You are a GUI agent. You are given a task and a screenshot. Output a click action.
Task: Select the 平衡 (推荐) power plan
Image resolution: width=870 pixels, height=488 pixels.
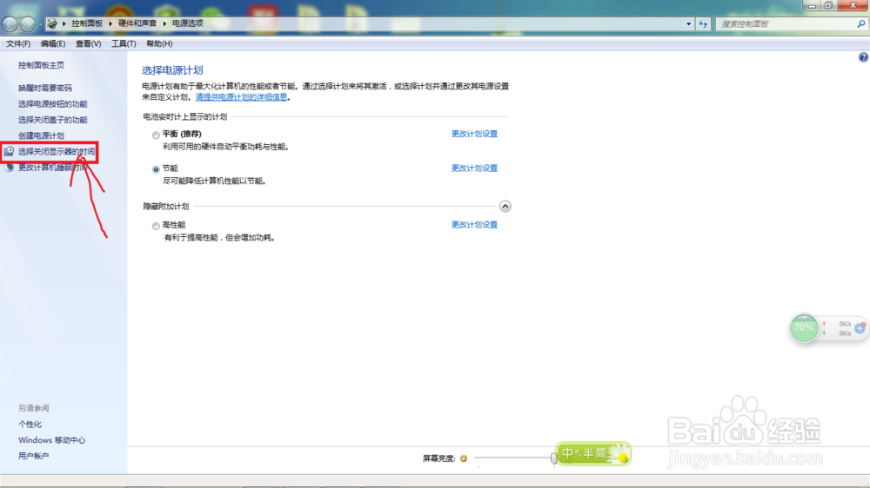[156, 135]
